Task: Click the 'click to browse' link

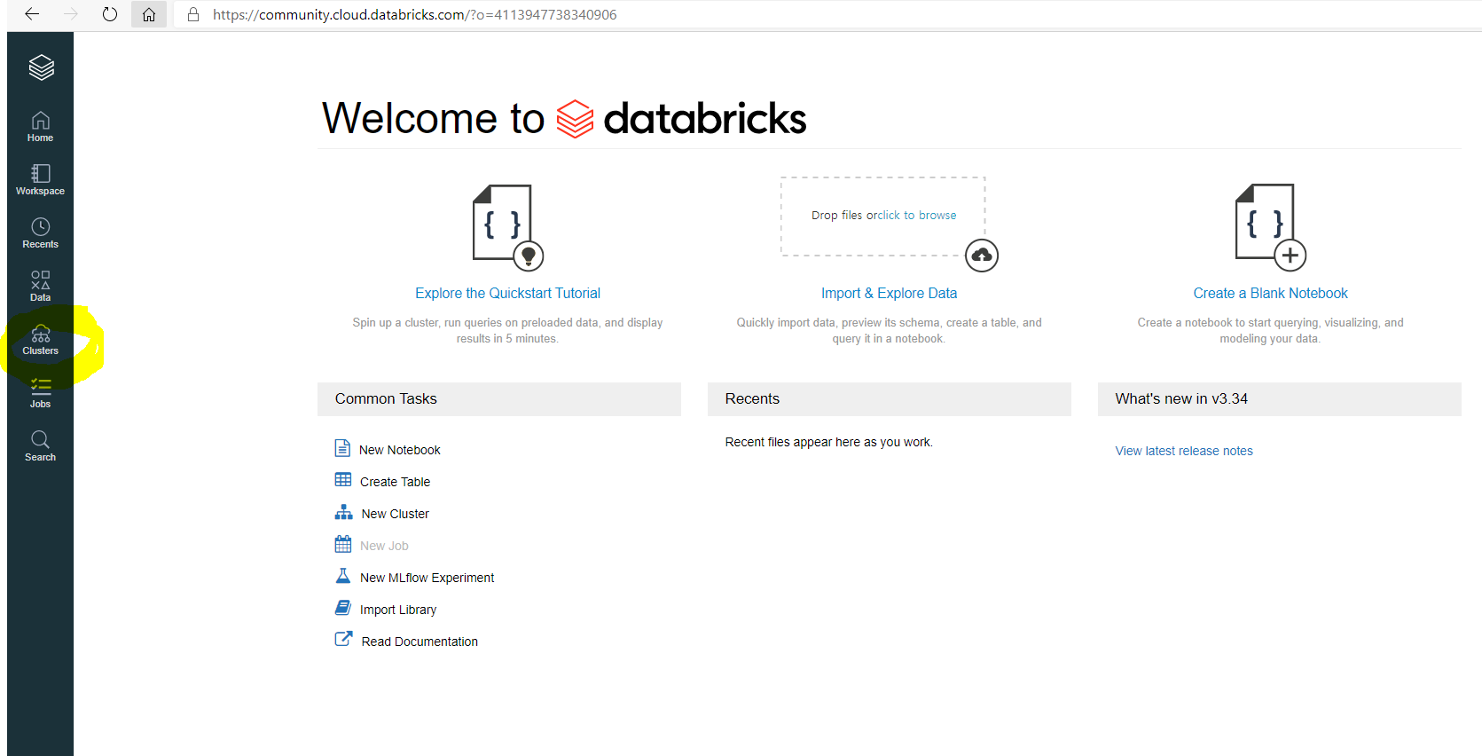Action: coord(917,215)
